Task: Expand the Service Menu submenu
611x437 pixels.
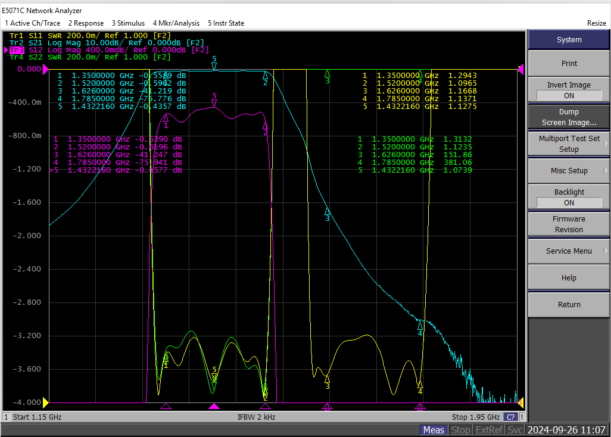Action: 569,251
